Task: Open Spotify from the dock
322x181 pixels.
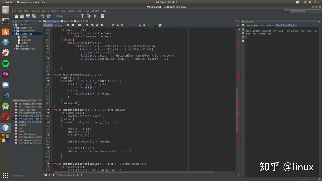Action: point(6,63)
